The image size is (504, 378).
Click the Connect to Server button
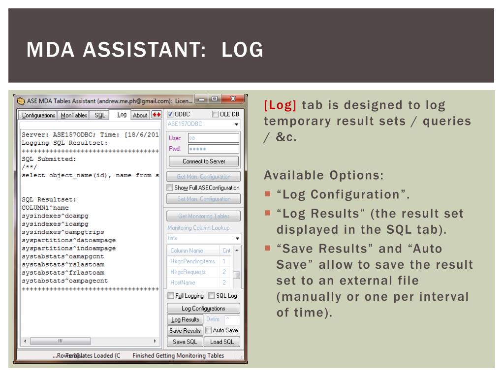click(204, 161)
